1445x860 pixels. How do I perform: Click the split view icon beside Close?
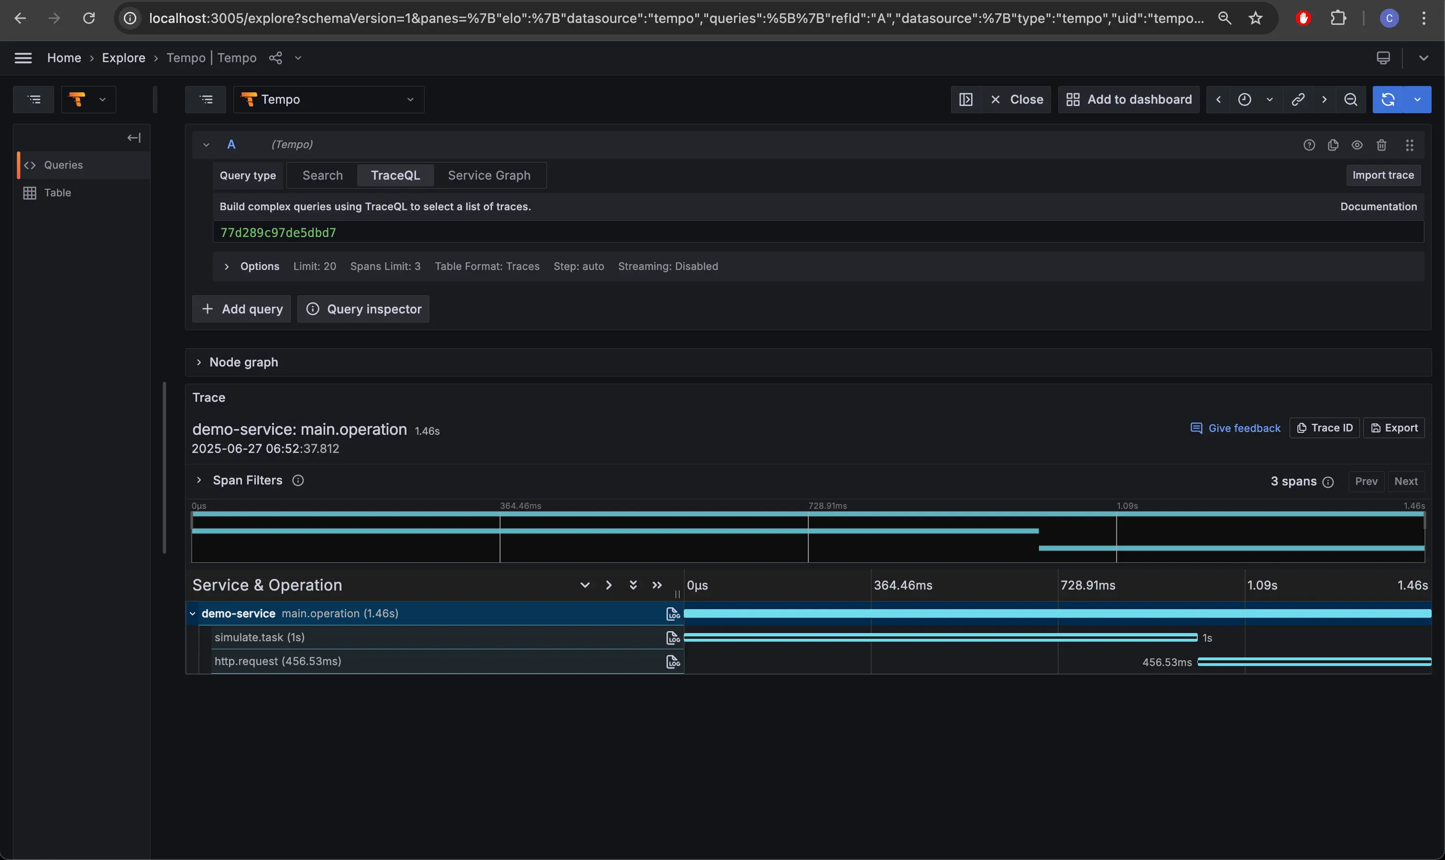coord(966,99)
